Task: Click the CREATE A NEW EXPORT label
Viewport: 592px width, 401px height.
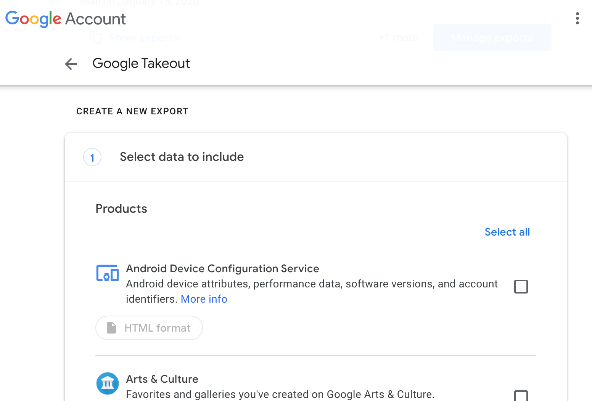Action: 132,111
